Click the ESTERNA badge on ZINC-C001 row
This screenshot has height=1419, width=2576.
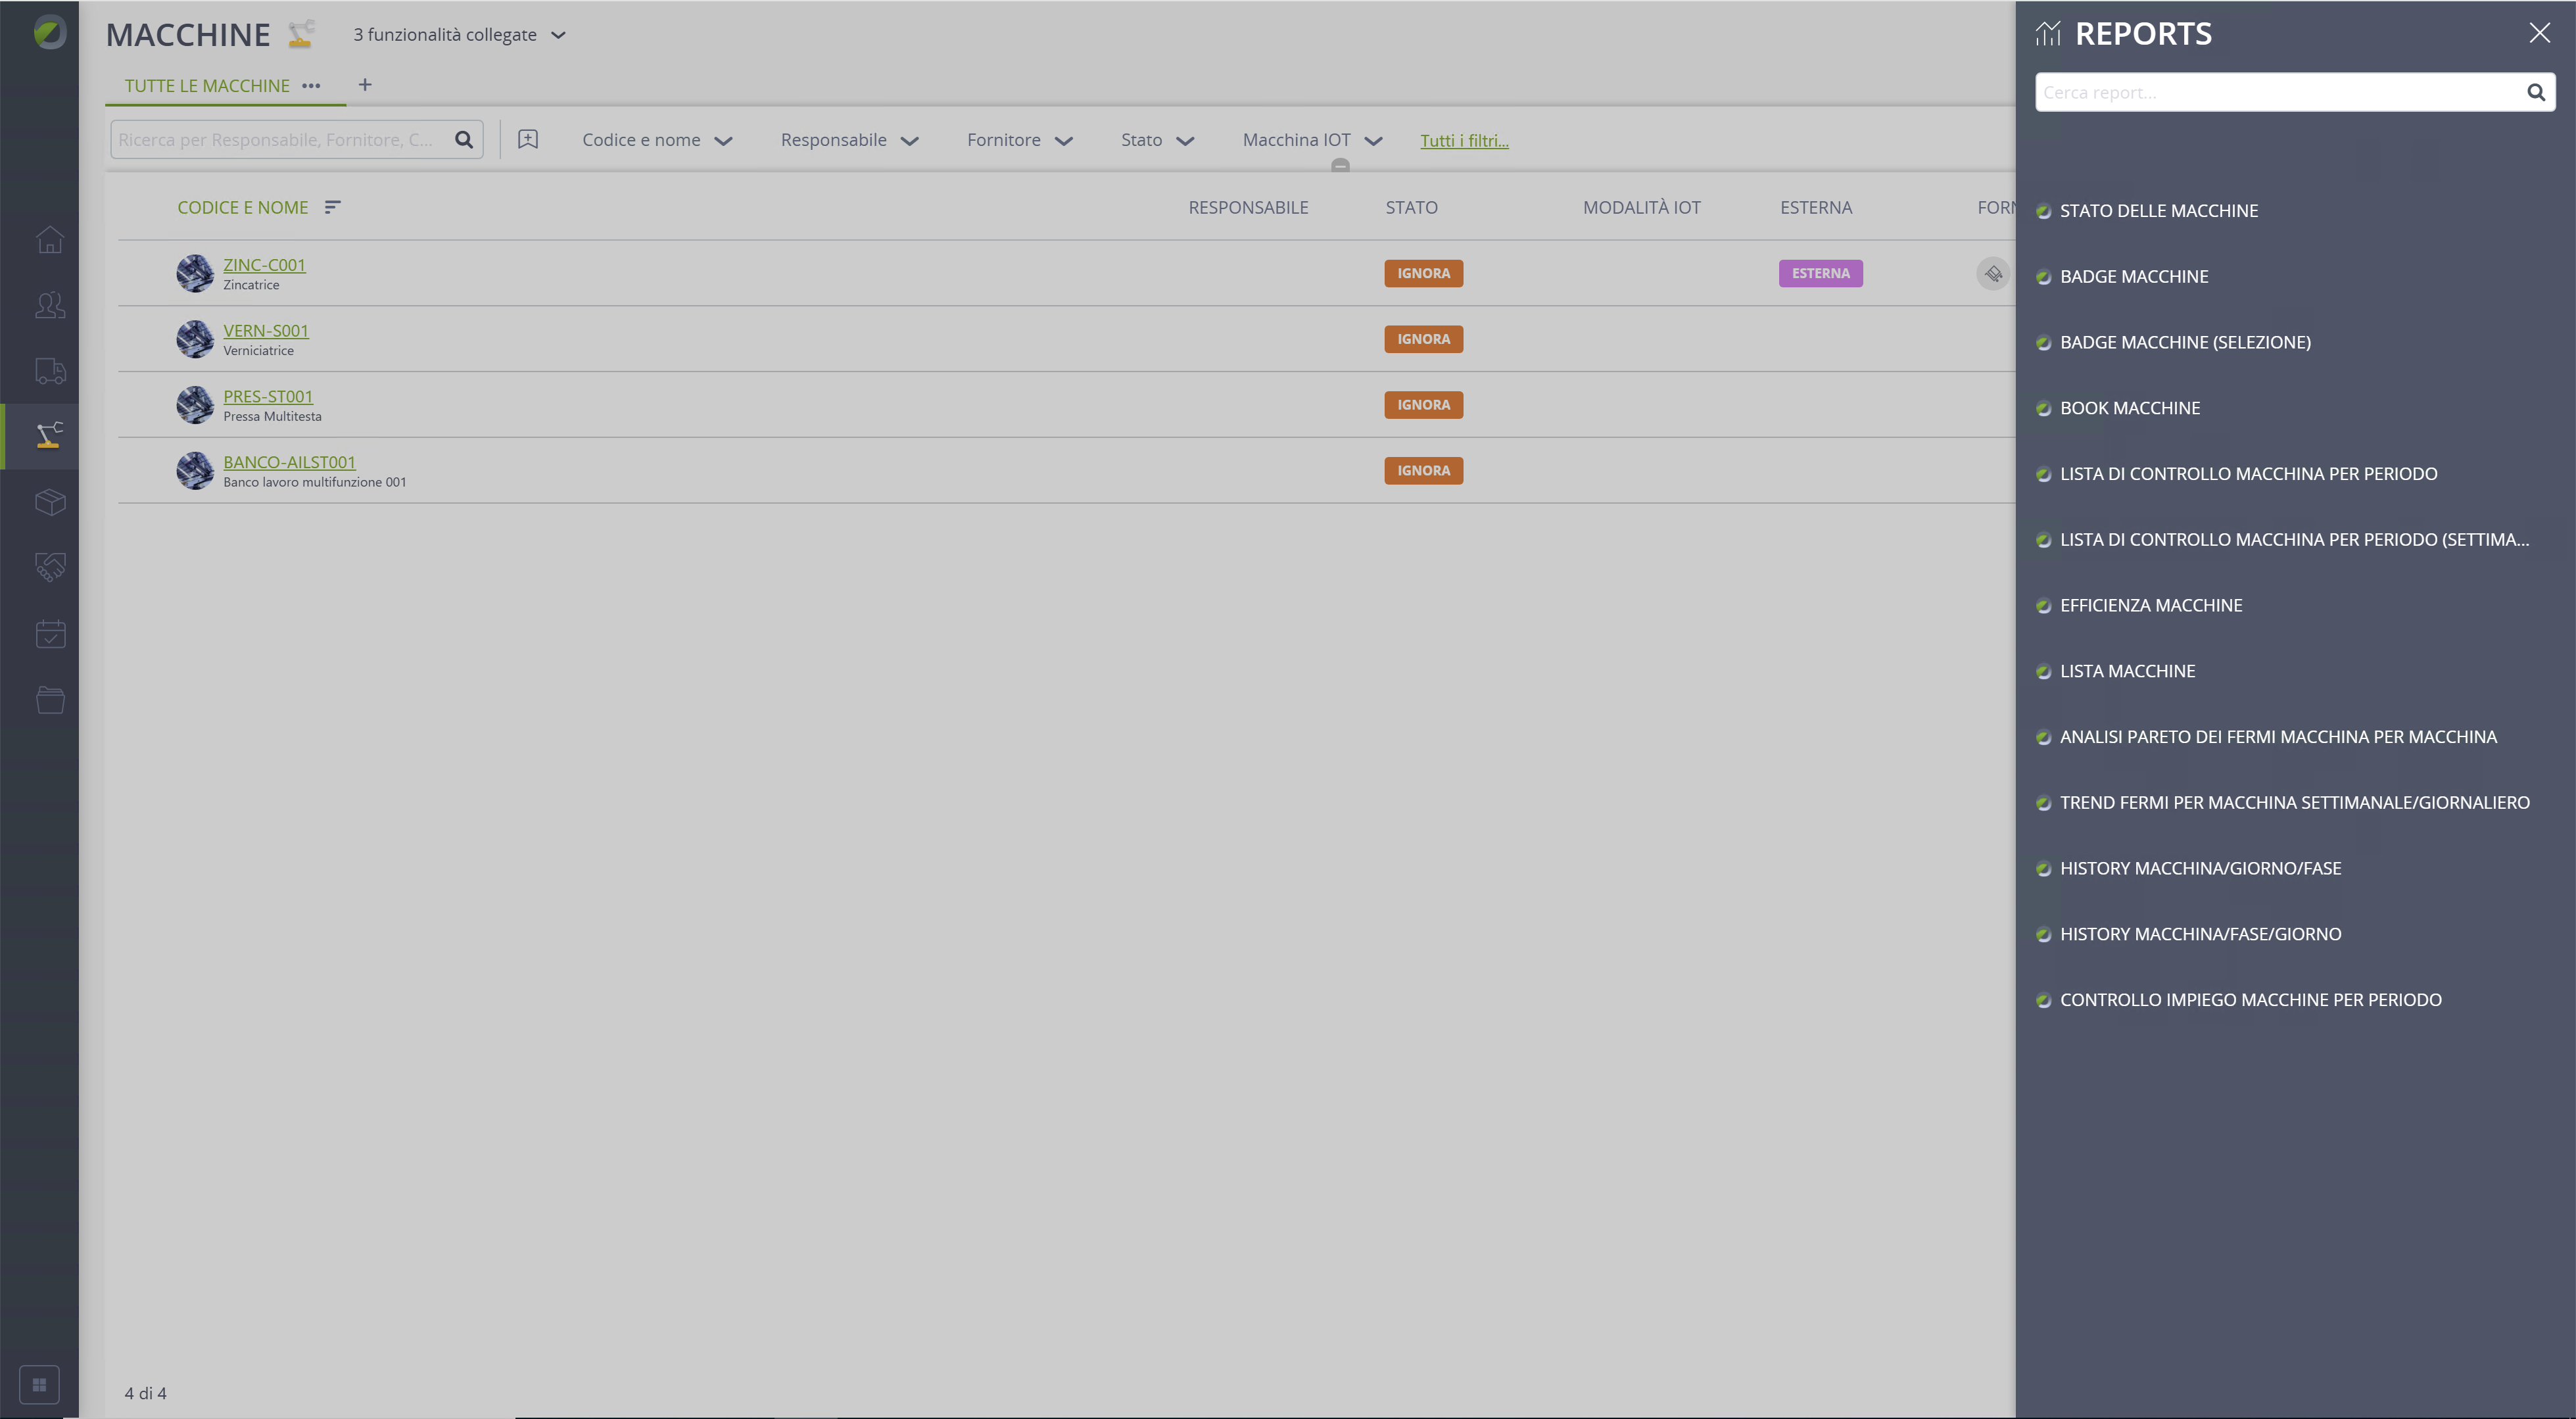coord(1820,273)
